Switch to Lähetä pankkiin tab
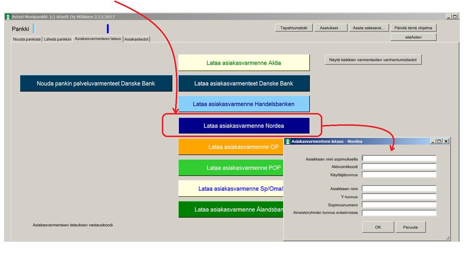Screen dimensions: 472x253 point(58,39)
